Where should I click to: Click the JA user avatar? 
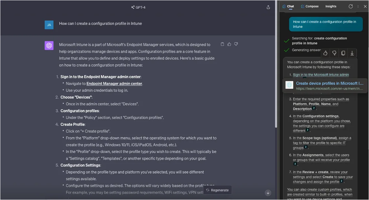click(49, 25)
